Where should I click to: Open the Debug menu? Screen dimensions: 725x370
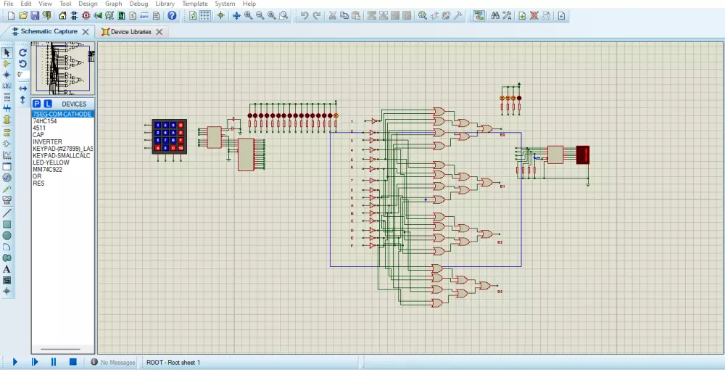(138, 4)
